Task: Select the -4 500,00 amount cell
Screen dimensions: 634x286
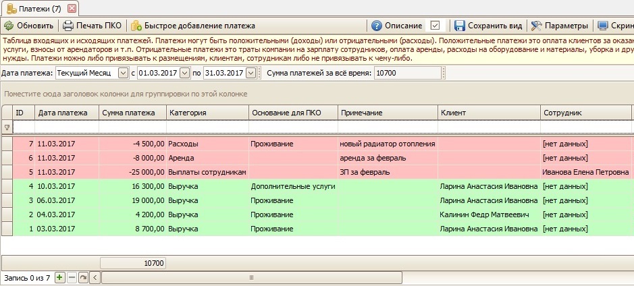Action: [132, 144]
